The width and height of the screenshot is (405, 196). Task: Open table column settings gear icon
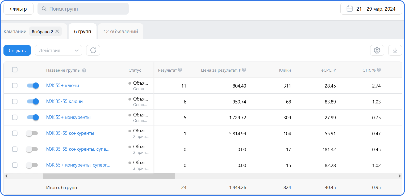[377, 50]
